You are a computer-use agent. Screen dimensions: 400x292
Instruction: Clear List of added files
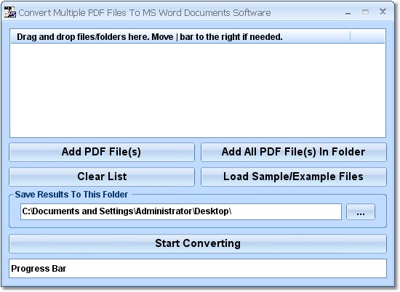[102, 177]
